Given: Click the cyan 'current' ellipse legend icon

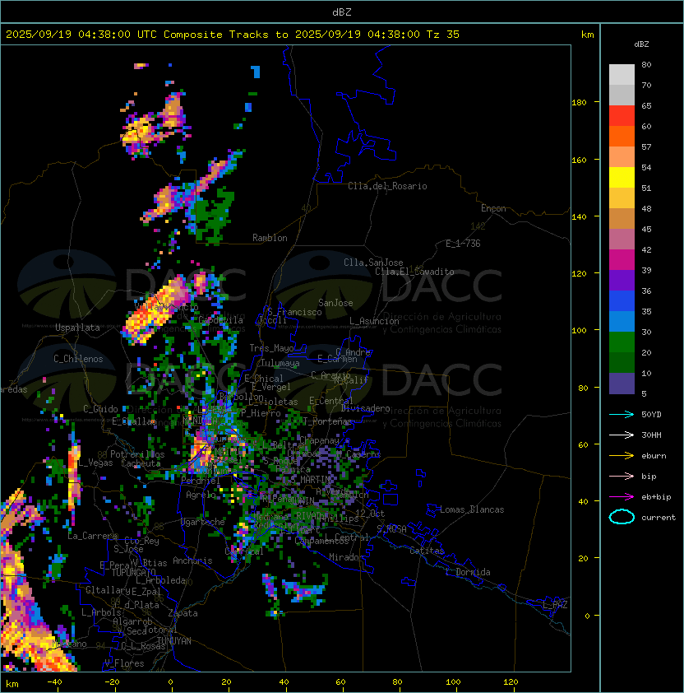Looking at the screenshot, I should click(622, 517).
